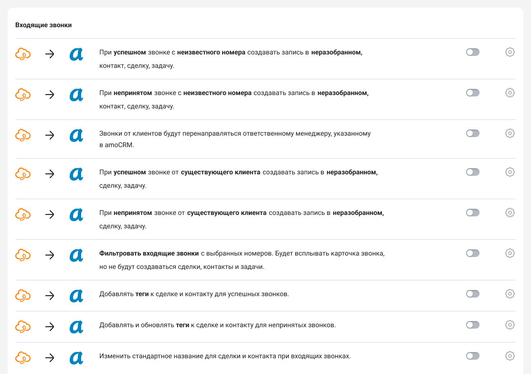Enable successful call from existing client rule

[x=472, y=172]
